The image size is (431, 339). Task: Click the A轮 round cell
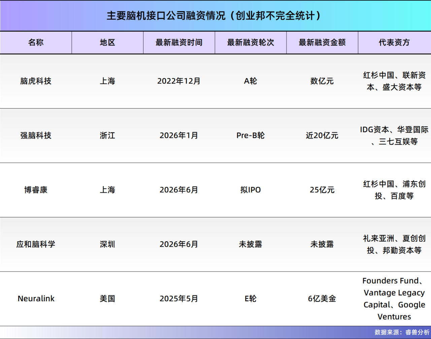pyautogui.click(x=251, y=81)
